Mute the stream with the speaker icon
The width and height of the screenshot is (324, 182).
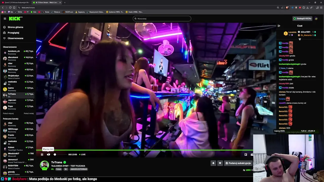click(x=48, y=154)
